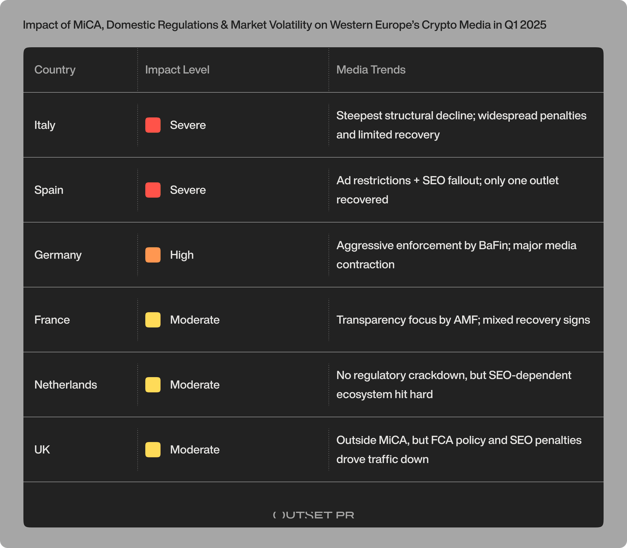Click the France row label

52,320
